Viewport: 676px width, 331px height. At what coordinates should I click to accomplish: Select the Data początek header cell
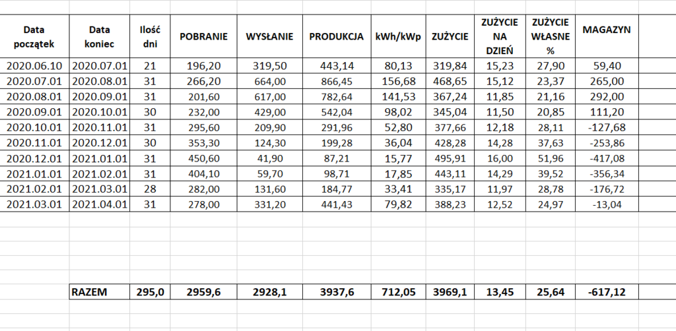tap(34, 36)
